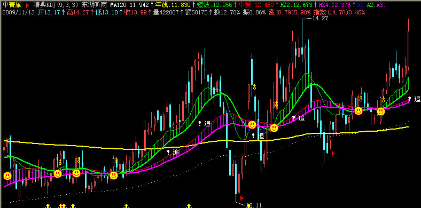The height and width of the screenshot is (208, 421).
Task: Click the stock name 中青旅
Action: tap(13, 5)
